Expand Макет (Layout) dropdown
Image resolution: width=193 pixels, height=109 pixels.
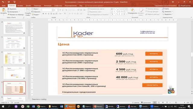pyautogui.click(x=35, y=9)
